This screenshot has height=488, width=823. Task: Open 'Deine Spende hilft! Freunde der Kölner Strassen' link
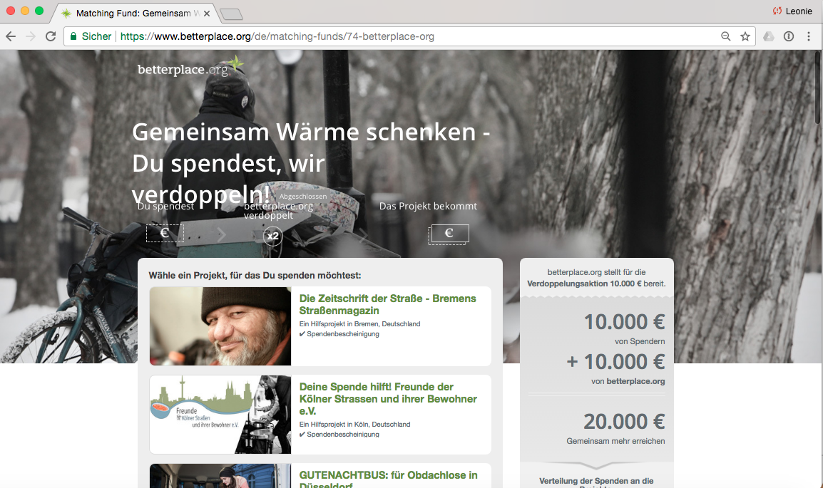388,399
